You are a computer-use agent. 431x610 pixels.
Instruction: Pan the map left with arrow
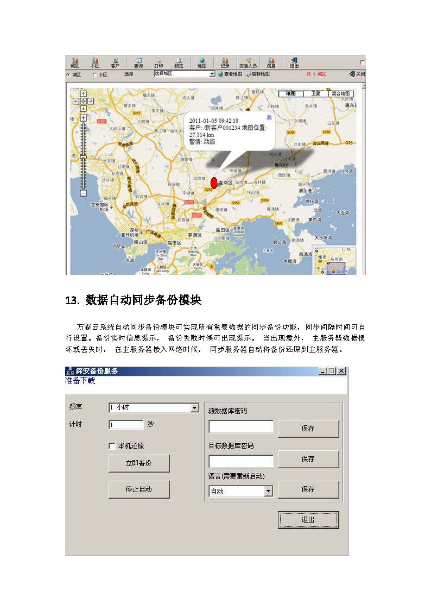76,101
